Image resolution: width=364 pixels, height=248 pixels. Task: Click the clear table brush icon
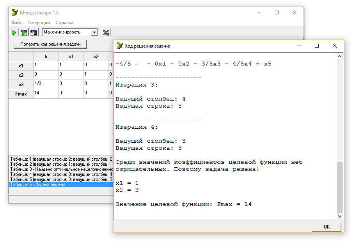pos(34,32)
